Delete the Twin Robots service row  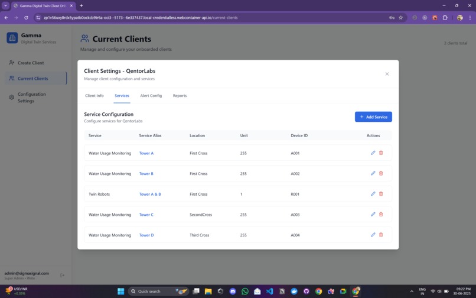click(x=381, y=194)
